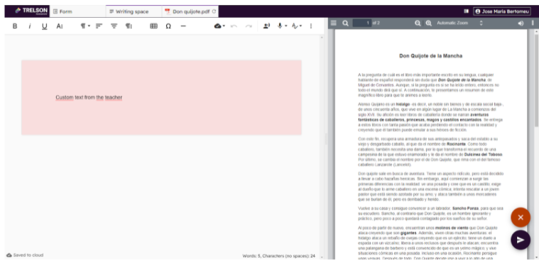The image size is (539, 261).
Task: Click the bold 'molinos de viento' text
Action: pos(451,228)
